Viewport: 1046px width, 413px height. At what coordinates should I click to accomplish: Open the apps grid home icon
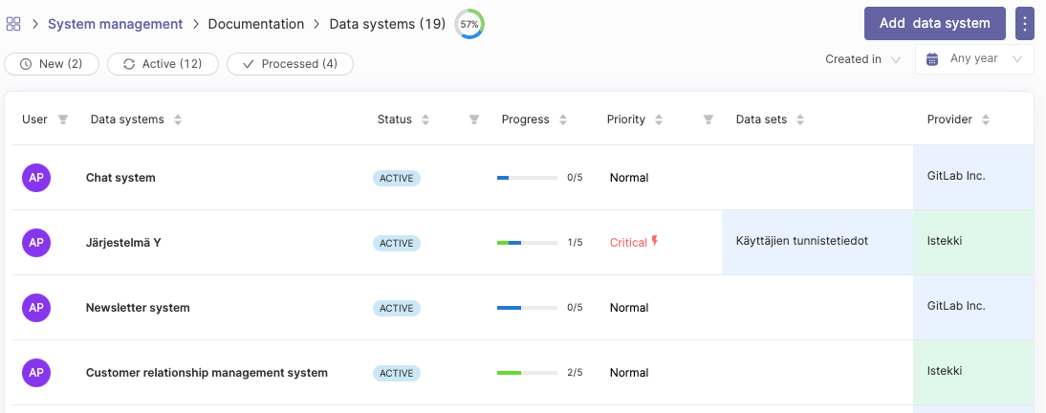tap(13, 24)
